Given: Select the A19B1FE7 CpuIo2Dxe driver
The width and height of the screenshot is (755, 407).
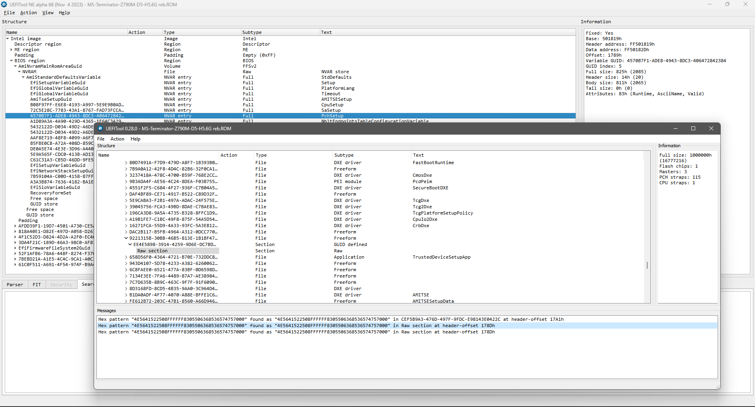Looking at the screenshot, I should 370,219.
